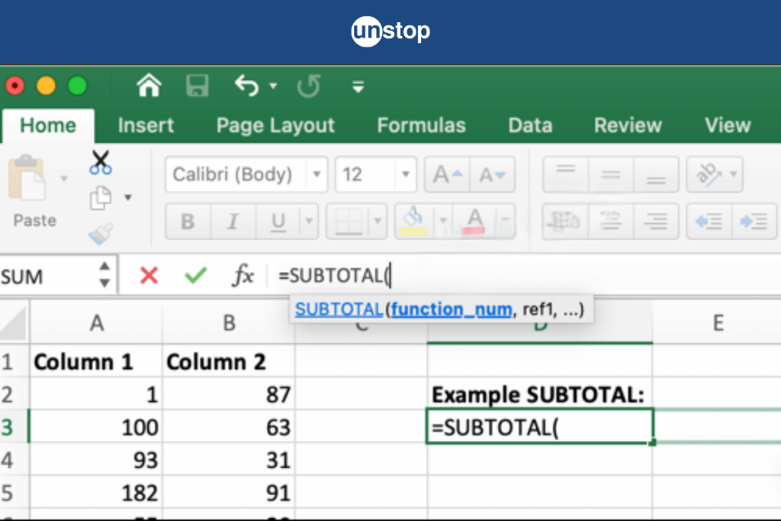Click the font size 12 field
781x521 pixels.
(x=366, y=175)
